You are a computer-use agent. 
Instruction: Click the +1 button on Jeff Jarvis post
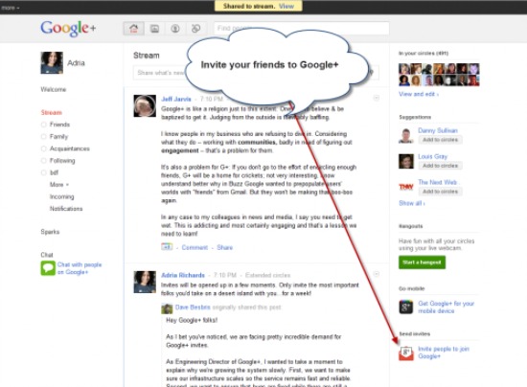[167, 247]
